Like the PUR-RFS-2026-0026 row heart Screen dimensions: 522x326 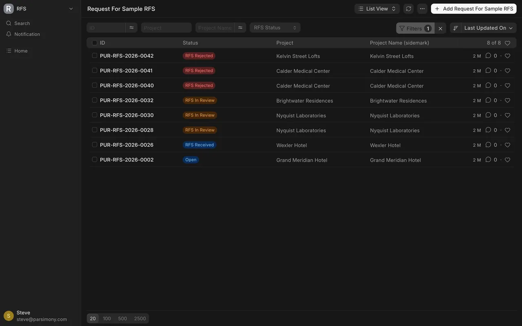pyautogui.click(x=507, y=145)
